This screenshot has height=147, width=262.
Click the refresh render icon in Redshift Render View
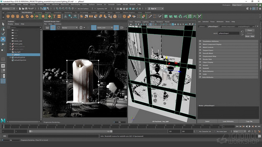[x=58, y=28]
